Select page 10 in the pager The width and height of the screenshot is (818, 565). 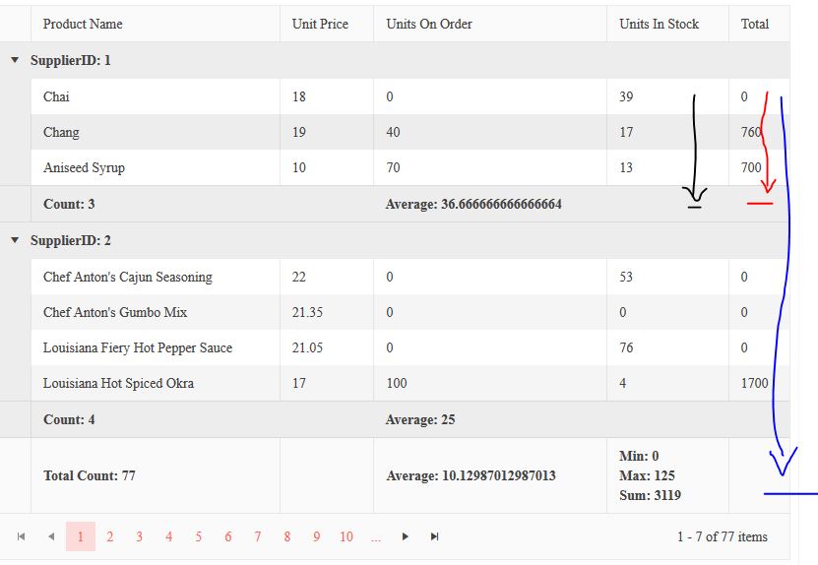click(346, 536)
